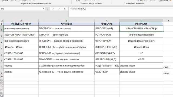
Task: Select cell with =ПРАВСИМВ(A7;5)
Action: [x=107, y=59]
